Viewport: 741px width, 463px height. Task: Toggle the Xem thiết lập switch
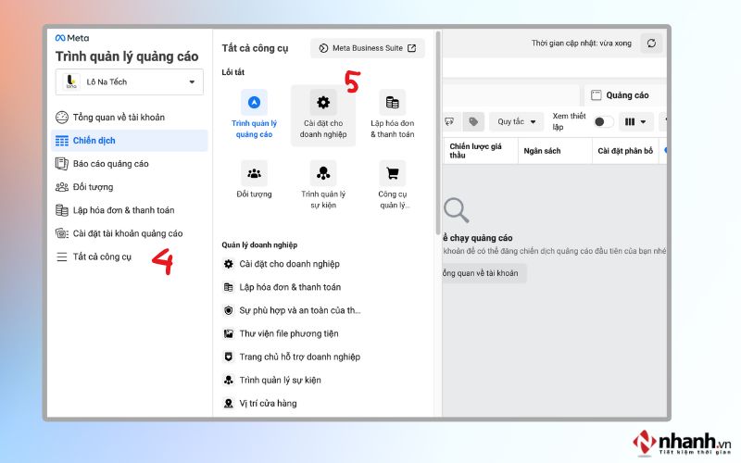pyautogui.click(x=604, y=122)
